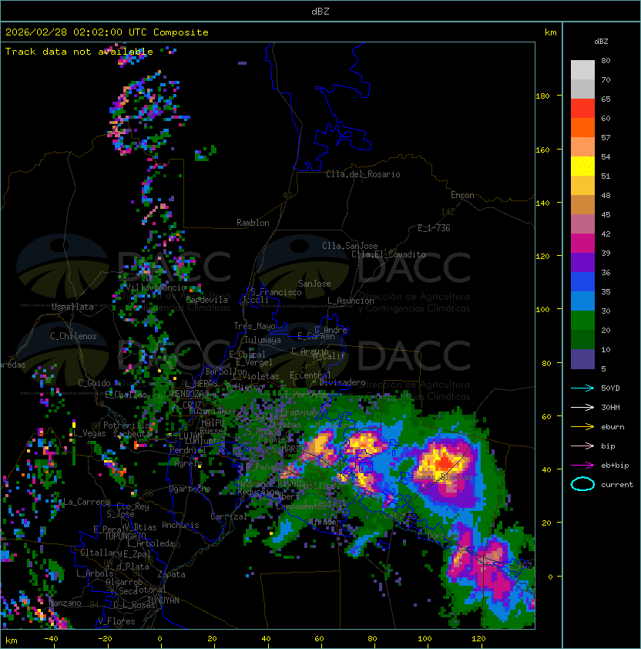Click the 'Clla.SanJose' place label

pos(350,246)
